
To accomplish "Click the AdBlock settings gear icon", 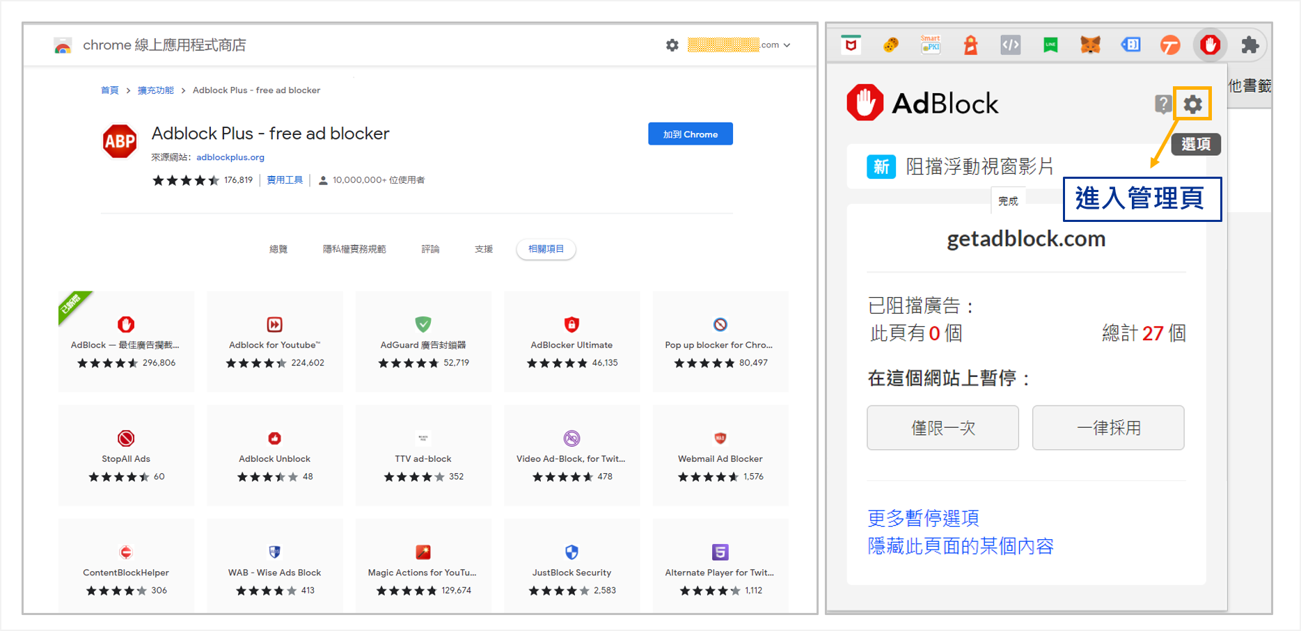I will tap(1192, 104).
